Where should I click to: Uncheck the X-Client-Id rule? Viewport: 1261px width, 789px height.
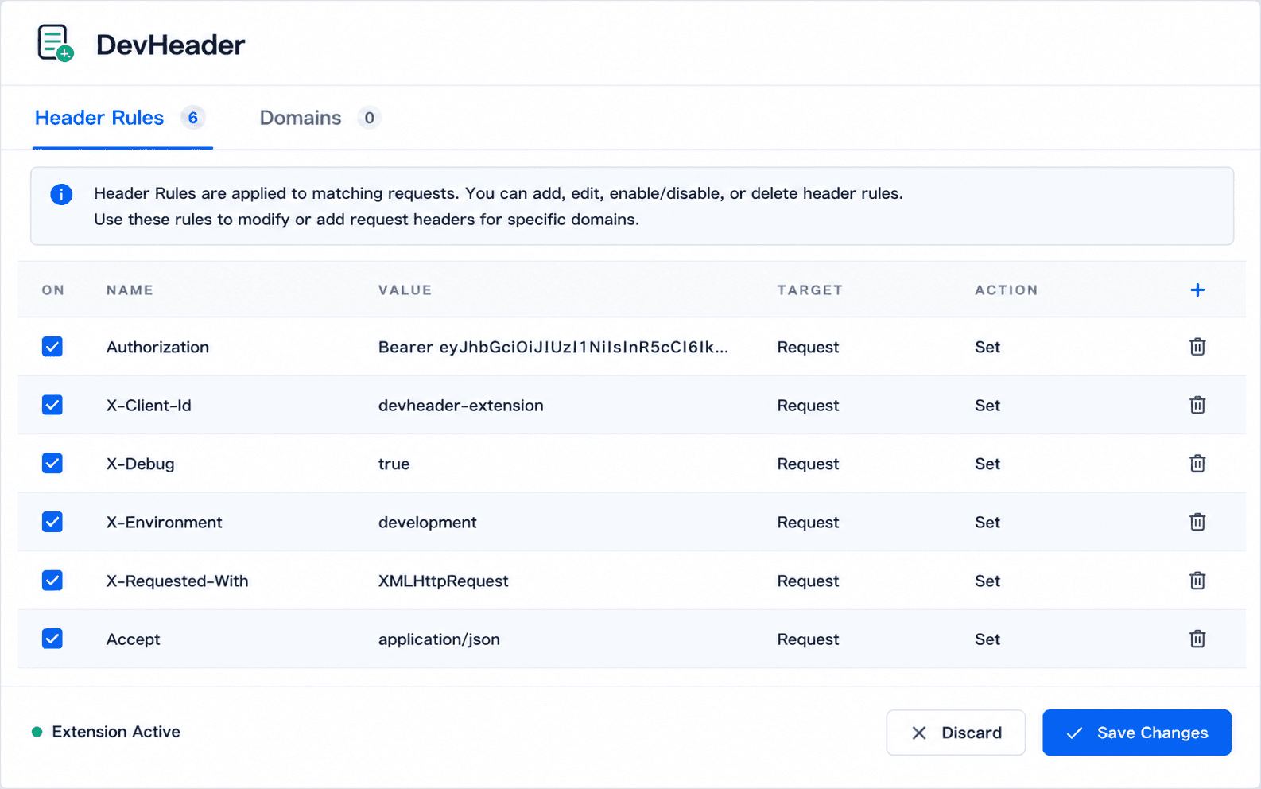coord(52,405)
